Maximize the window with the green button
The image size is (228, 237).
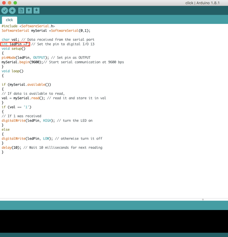pyautogui.click(x=15, y=3)
